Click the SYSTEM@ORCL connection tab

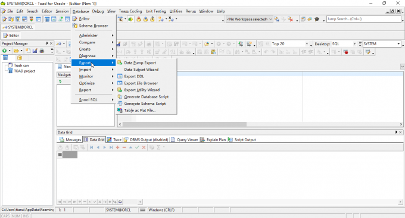click(x=18, y=27)
